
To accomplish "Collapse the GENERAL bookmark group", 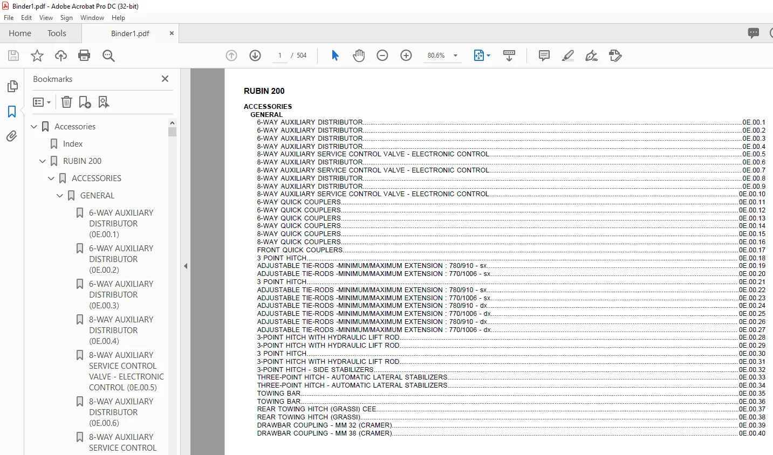I will point(60,196).
